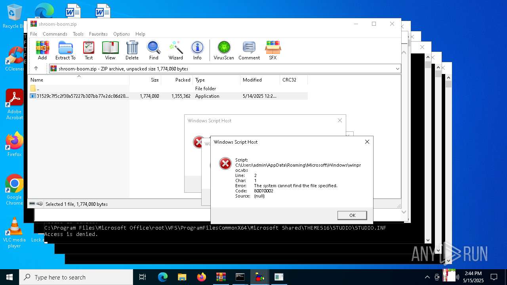Open the Commands menu

[55, 34]
